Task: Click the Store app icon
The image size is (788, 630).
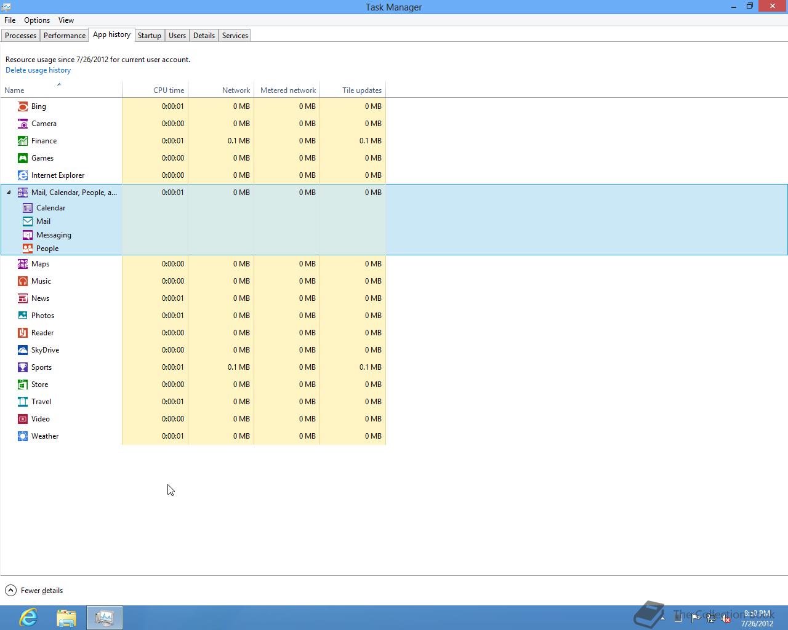Action: coord(23,385)
